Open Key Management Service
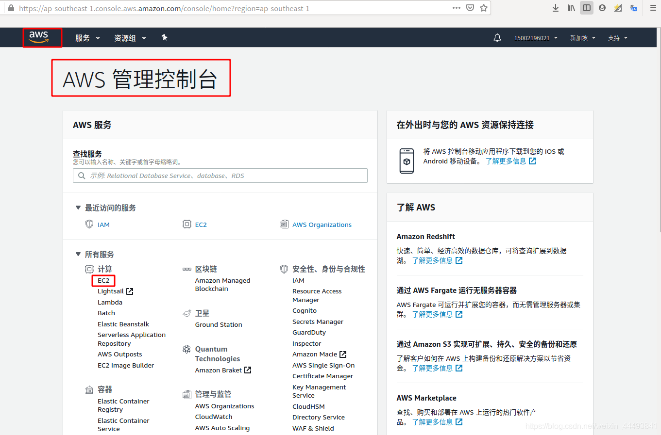Viewport: 661px width, 435px height. tap(319, 391)
